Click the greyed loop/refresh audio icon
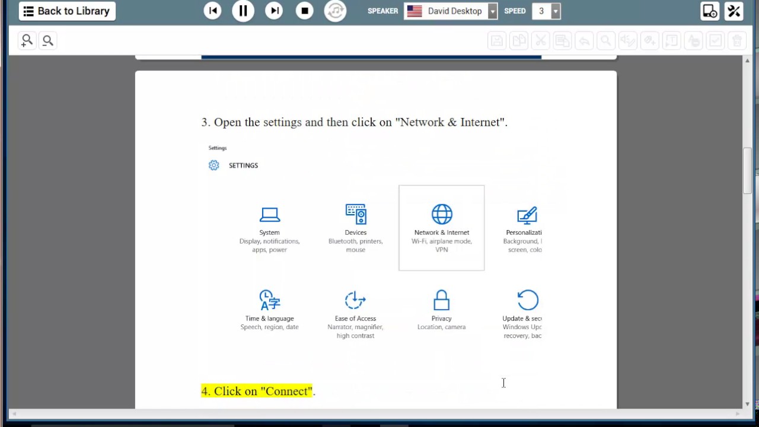 (x=335, y=11)
